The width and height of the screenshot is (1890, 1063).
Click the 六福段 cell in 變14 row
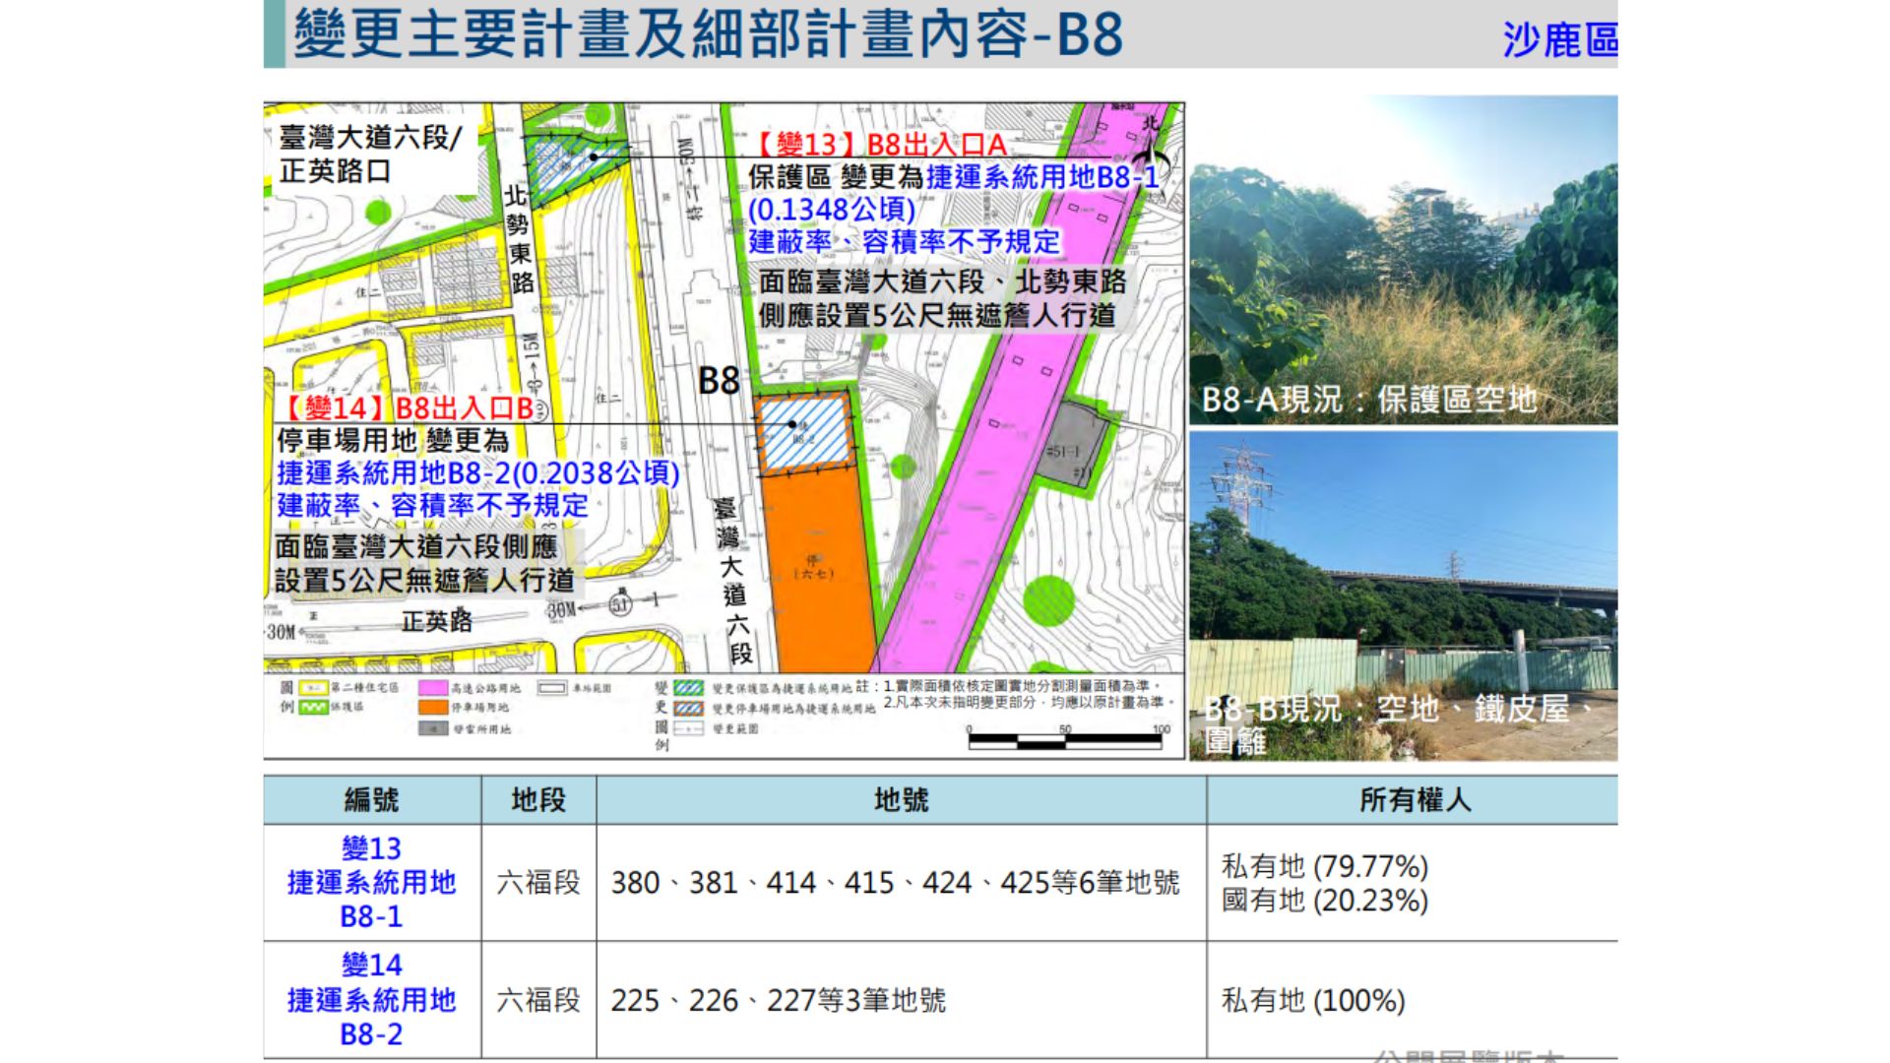[538, 1000]
